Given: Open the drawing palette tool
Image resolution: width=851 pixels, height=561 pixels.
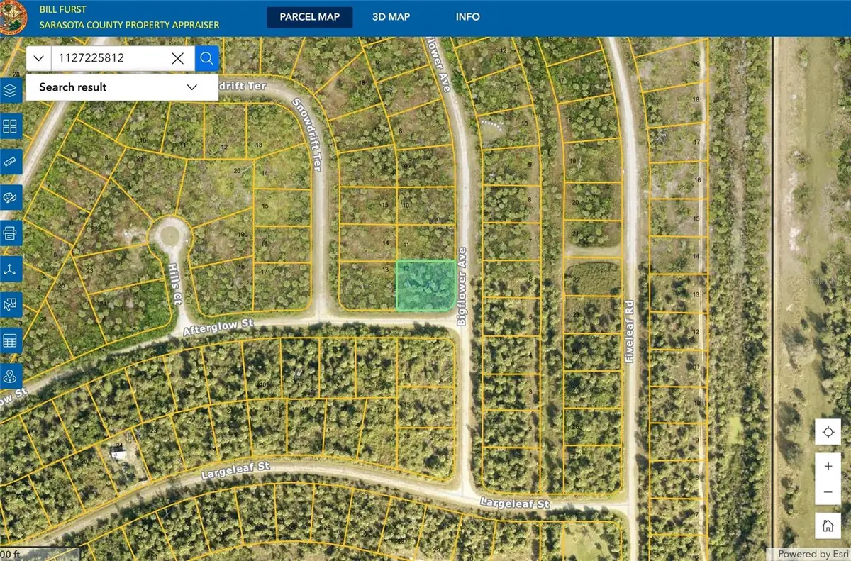Looking at the screenshot, I should [x=10, y=197].
